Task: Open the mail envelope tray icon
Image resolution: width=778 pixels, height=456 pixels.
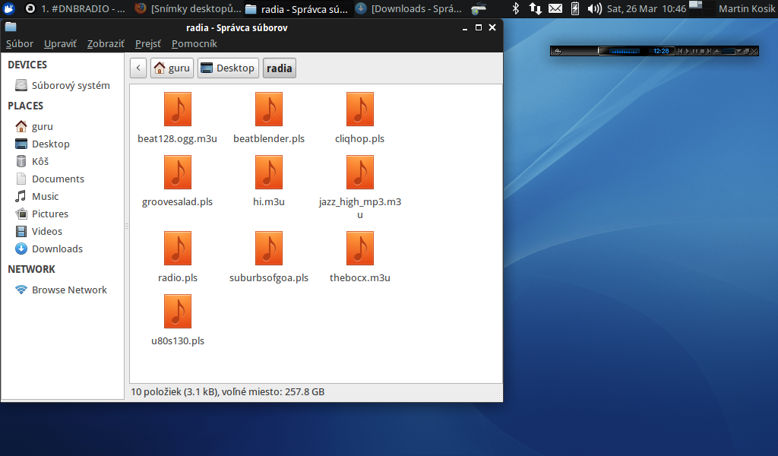Action: (555, 8)
